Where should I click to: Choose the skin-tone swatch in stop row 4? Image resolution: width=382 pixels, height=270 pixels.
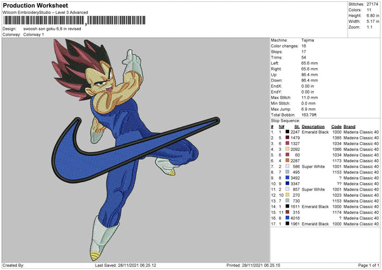tap(288, 149)
